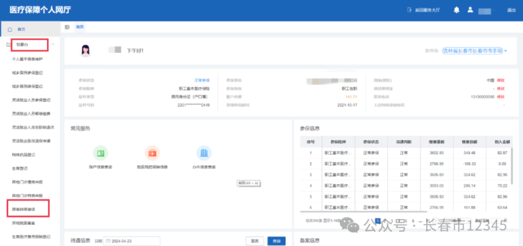
Task: Open 生育医疗费用报销登记
Action: 31,237
